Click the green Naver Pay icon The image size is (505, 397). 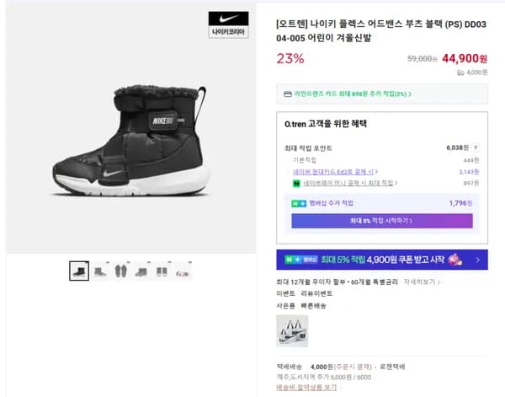296,182
